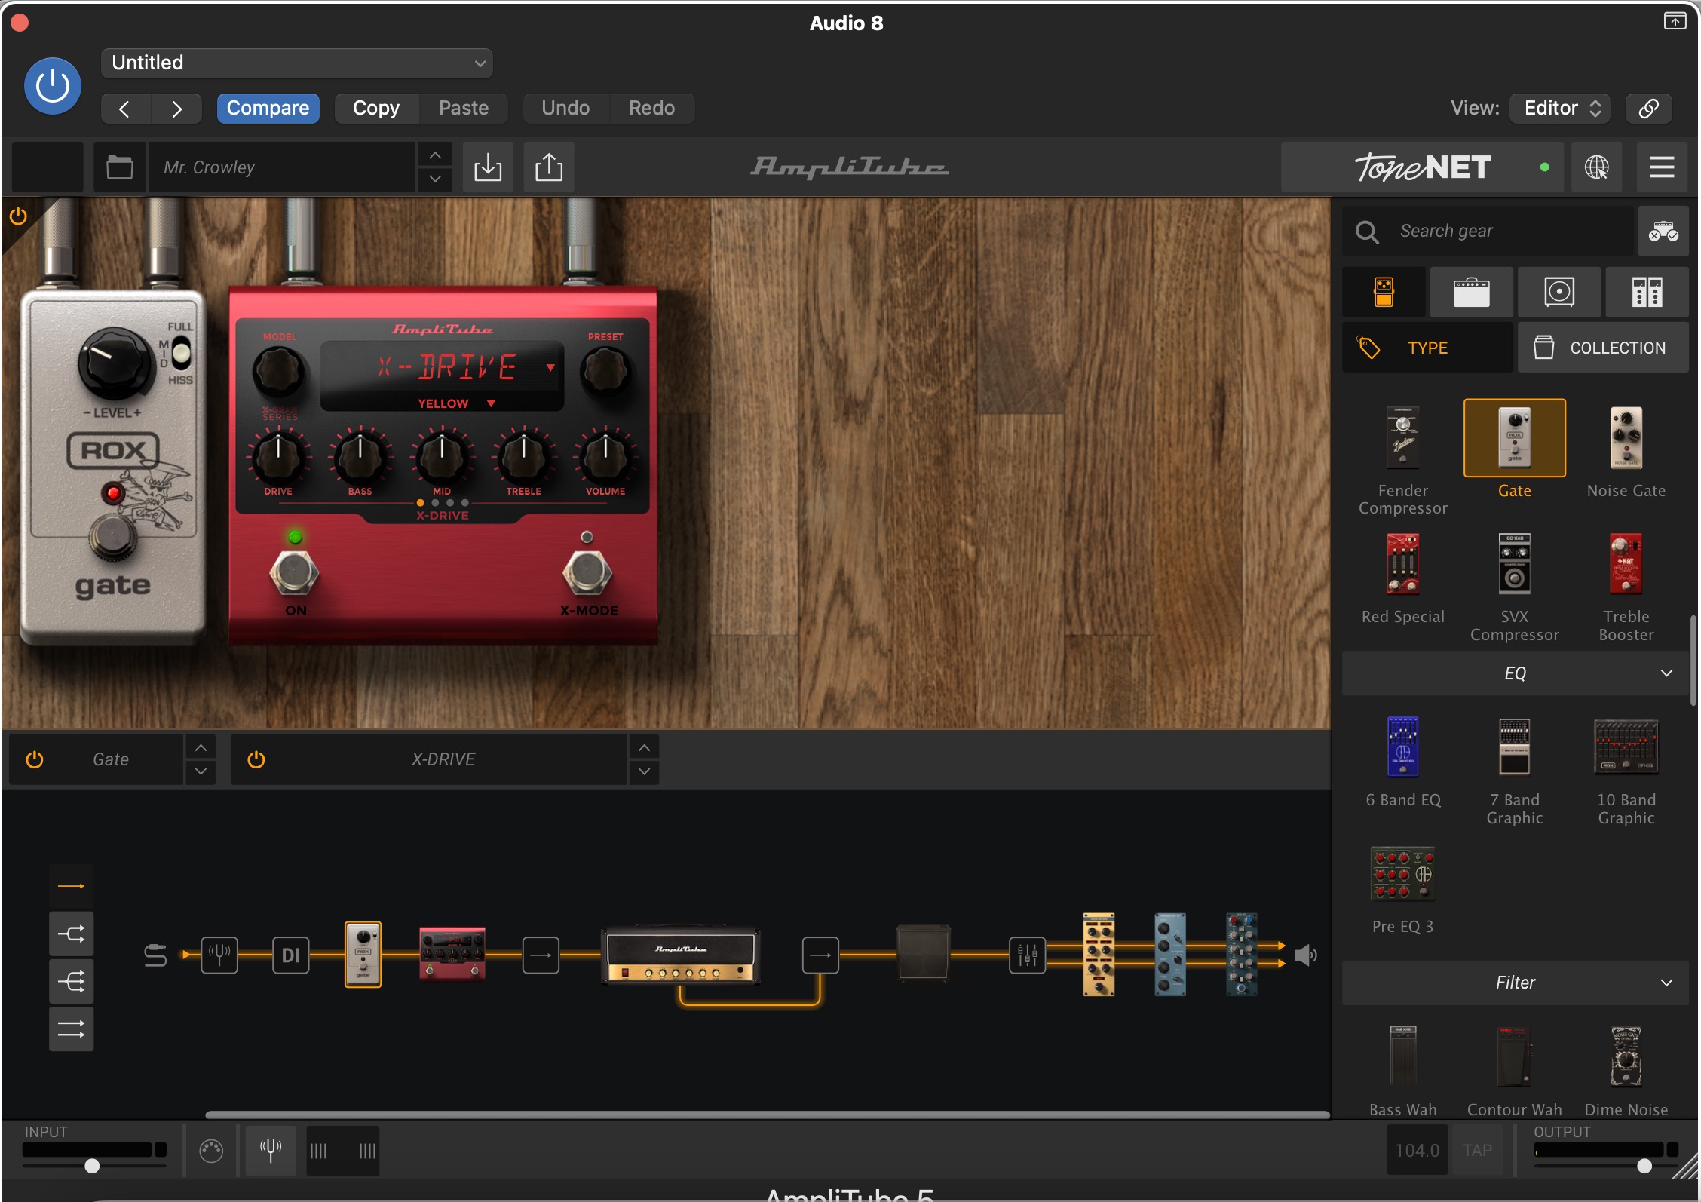Switch to the COLLECTION tab
This screenshot has width=1701, height=1202.
pos(1603,348)
